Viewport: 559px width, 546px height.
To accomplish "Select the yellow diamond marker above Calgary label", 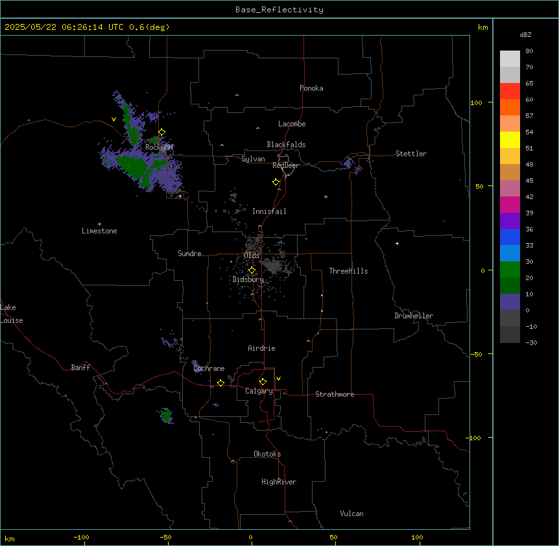I will [x=263, y=382].
